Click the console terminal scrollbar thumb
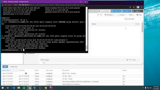160x90 pixels. tap(87, 47)
